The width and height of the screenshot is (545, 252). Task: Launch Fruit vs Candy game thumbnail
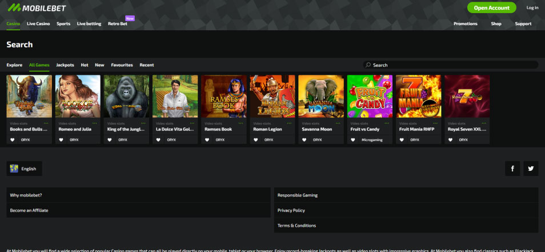coord(370,96)
